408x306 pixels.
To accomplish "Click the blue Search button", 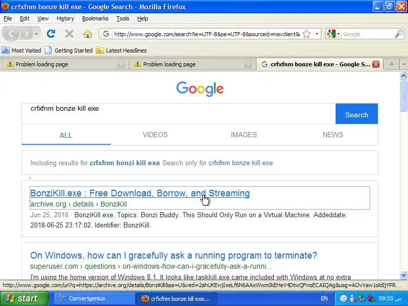I will tap(356, 114).
